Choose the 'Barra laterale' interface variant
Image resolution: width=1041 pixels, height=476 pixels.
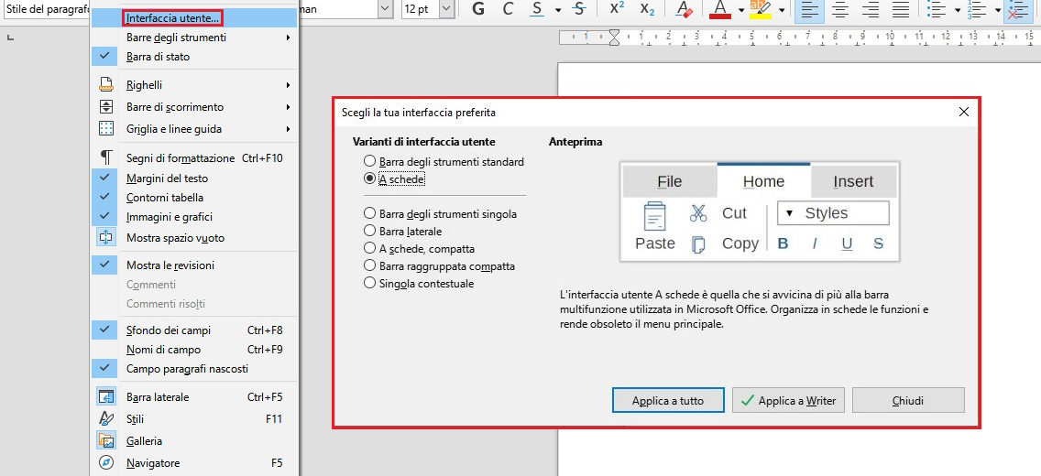coord(370,232)
